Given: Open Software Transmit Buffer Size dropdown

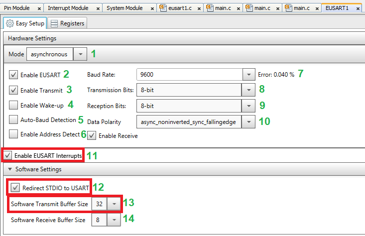Looking at the screenshot, I should click(x=115, y=204).
